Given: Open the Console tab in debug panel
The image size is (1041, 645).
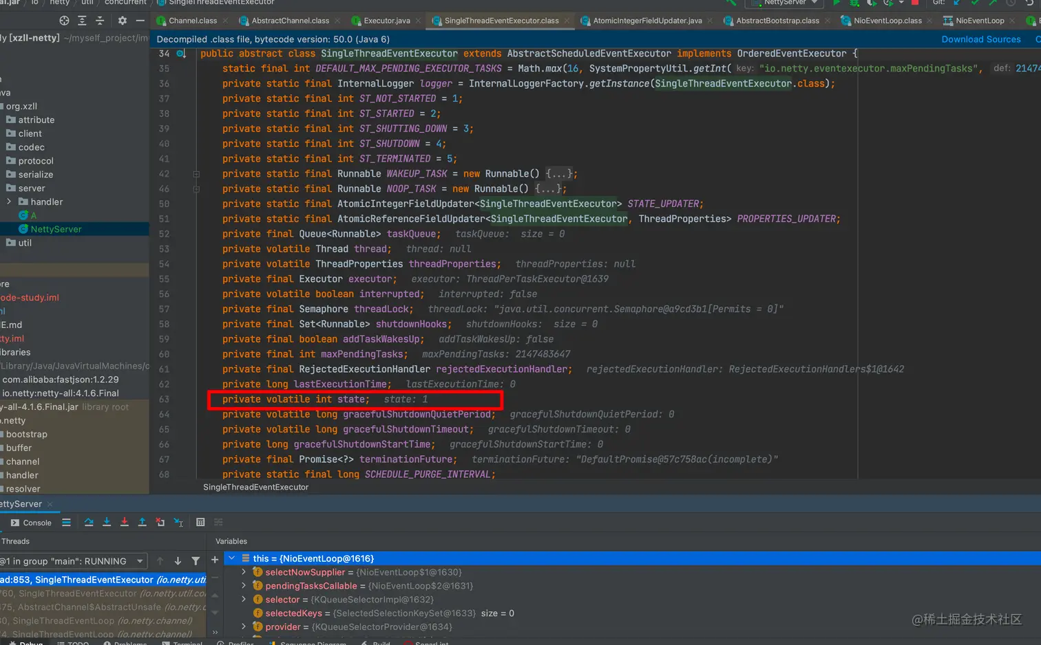Looking at the screenshot, I should [31, 523].
